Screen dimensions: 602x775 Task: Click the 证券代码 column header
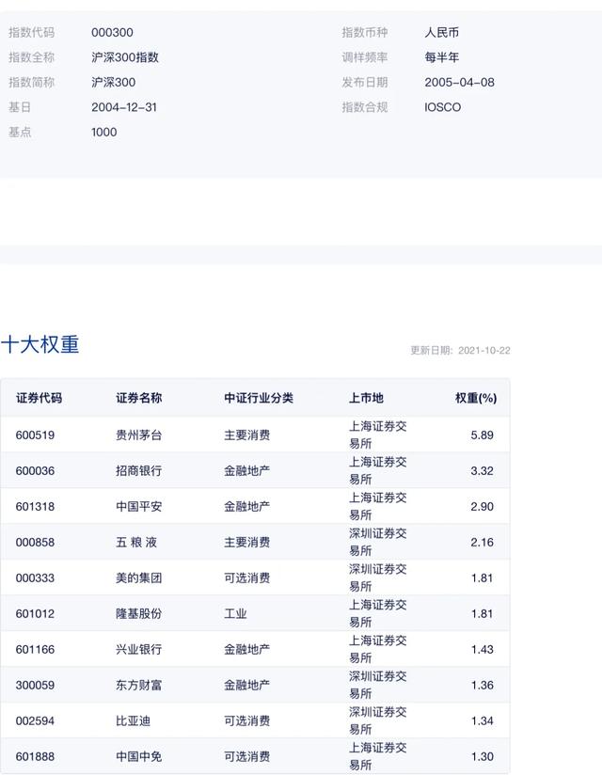[x=39, y=399]
